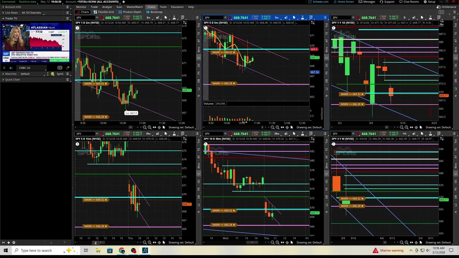459x258 pixels.
Task: Open the MarketWatch tab
Action: tap(134, 7)
